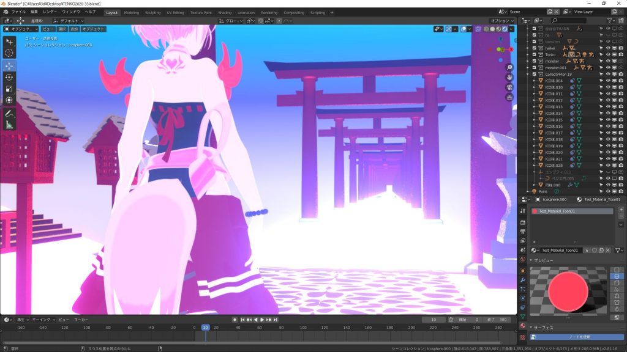Switch to the Modeling workspace tab
627x352 pixels.
coord(132,12)
